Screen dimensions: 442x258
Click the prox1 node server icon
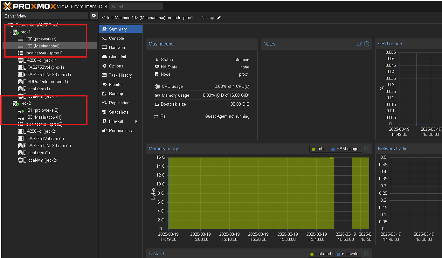coord(16,32)
